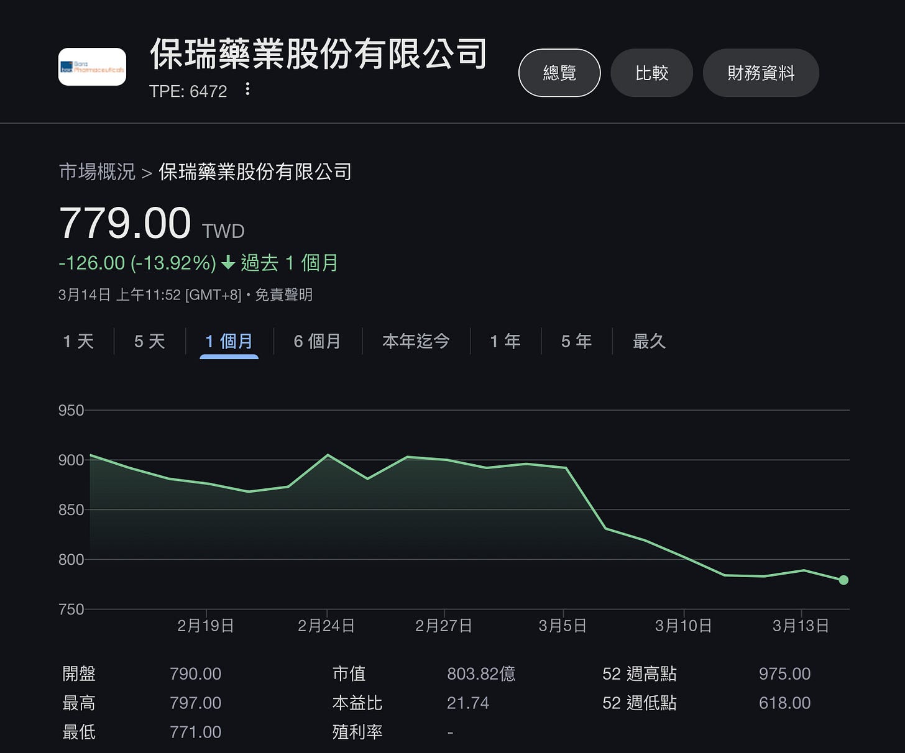Show the 5 天 chart range
This screenshot has width=905, height=753.
click(x=150, y=341)
